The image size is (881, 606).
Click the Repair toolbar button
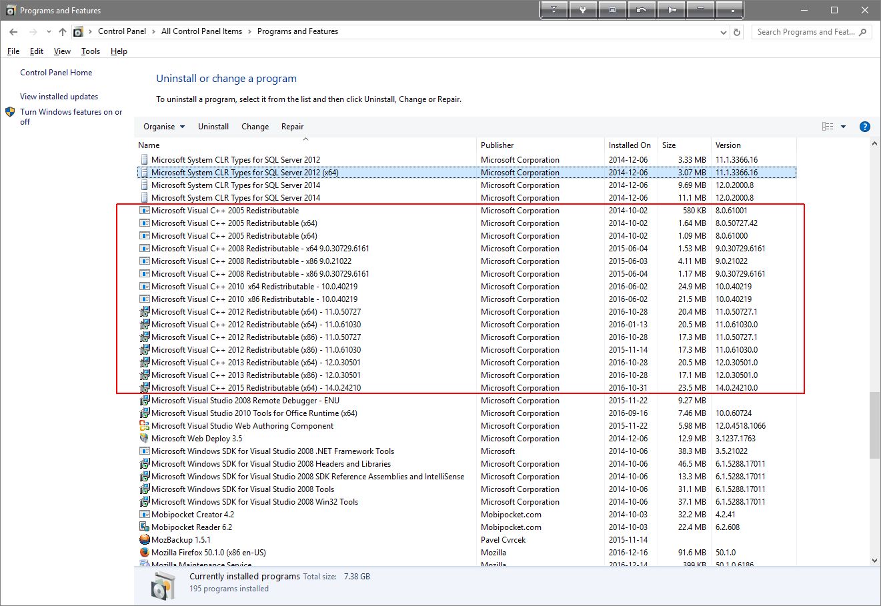292,127
